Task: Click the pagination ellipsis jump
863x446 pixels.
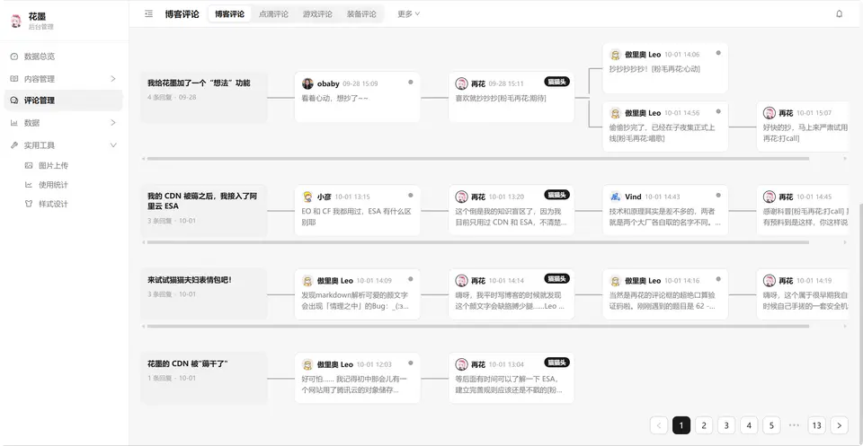Action: tap(794, 425)
